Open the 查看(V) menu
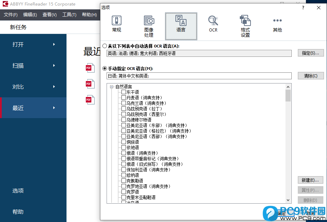This screenshot has width=327, height=222. (49, 15)
